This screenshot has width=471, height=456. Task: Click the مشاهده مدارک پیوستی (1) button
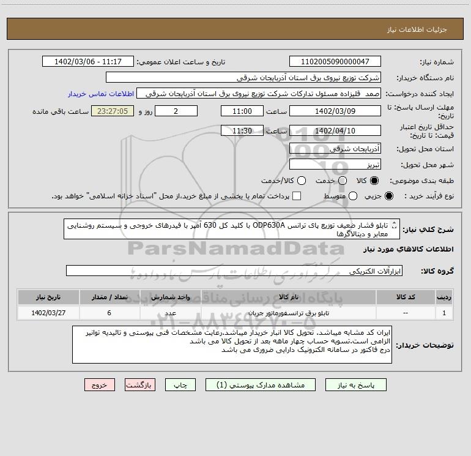point(261,385)
